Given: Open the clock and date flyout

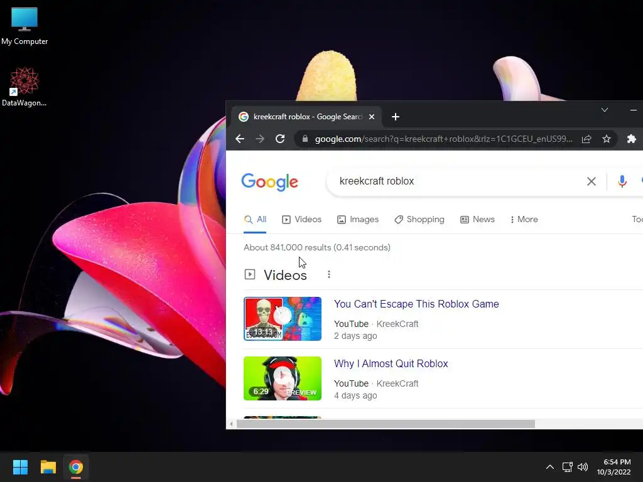Looking at the screenshot, I should 614,467.
